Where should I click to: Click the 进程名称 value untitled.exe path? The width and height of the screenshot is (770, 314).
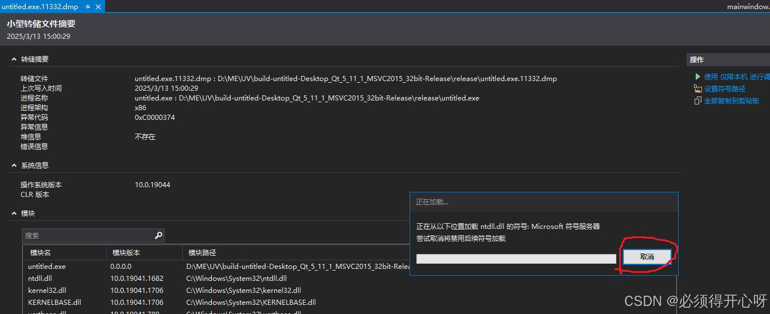click(307, 98)
